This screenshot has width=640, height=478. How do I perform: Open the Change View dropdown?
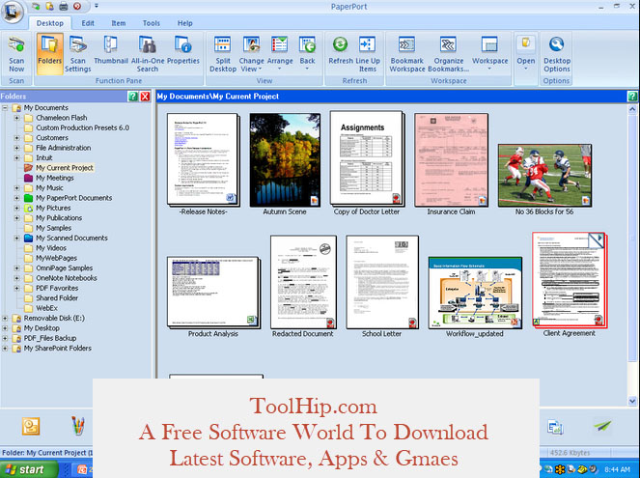click(x=251, y=54)
